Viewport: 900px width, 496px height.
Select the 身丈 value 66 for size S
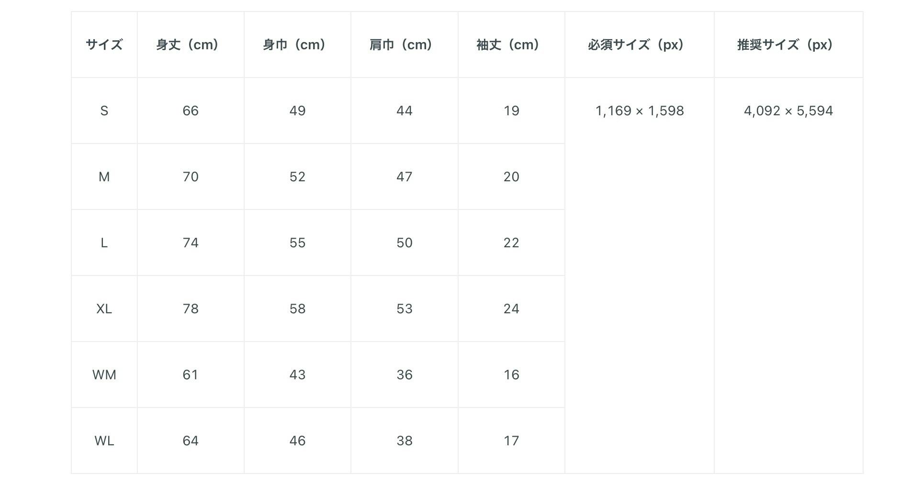(191, 111)
